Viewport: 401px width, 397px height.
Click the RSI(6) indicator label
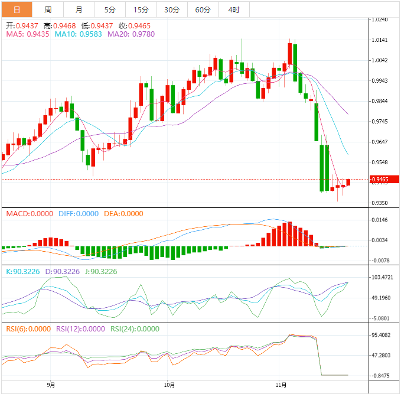[x=28, y=328]
